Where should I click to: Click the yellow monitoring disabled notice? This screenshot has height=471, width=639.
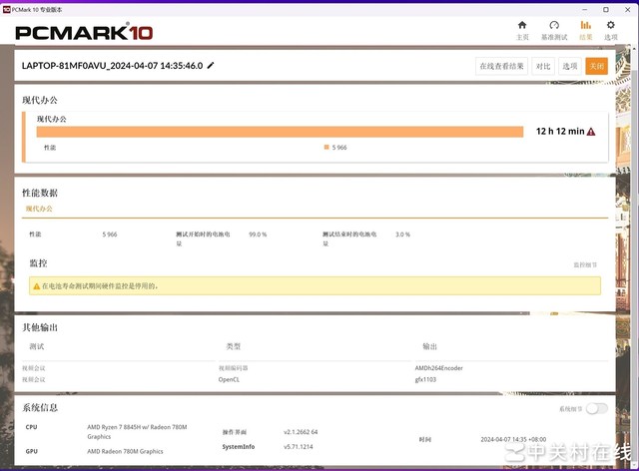coord(315,286)
